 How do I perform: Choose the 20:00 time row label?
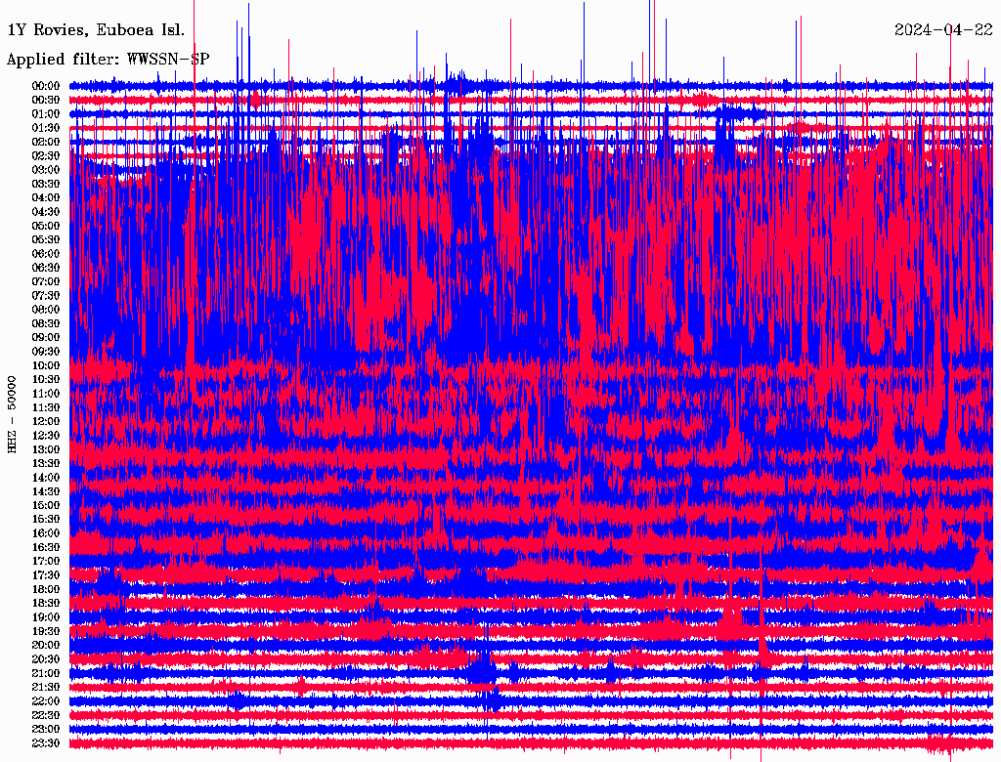click(46, 645)
